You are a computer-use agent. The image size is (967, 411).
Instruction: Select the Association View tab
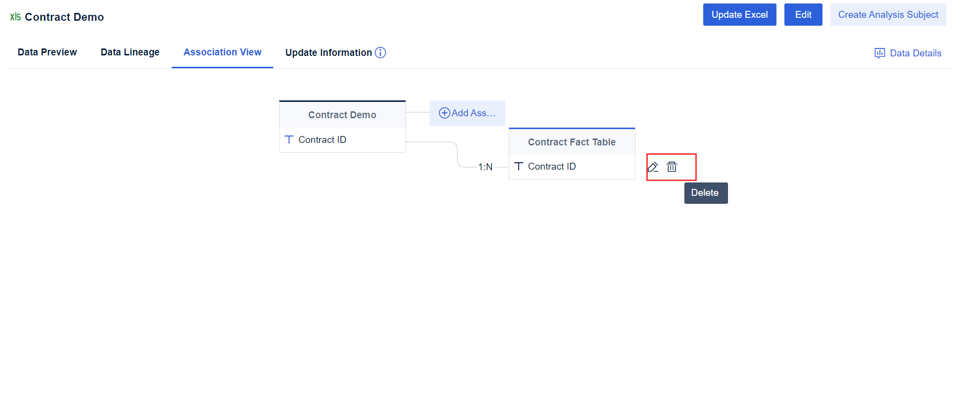(222, 52)
